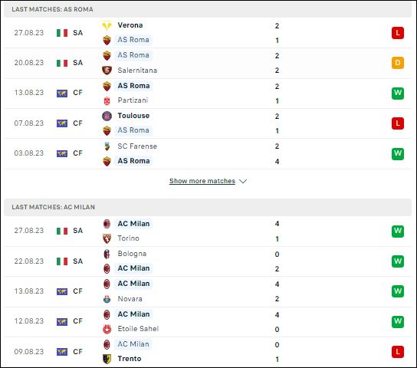The image size is (417, 368).
Task: Click the Novara club crest icon
Action: point(107,299)
